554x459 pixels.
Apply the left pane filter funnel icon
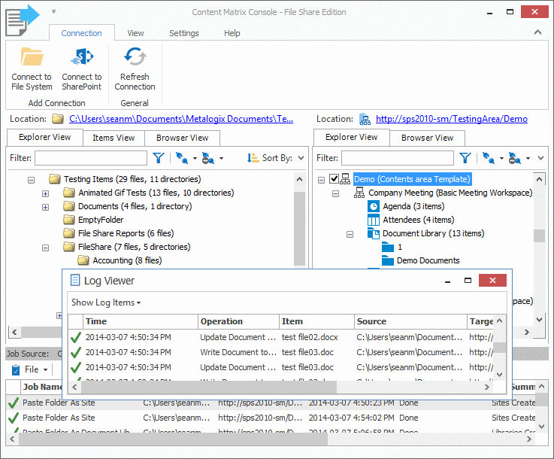[159, 158]
